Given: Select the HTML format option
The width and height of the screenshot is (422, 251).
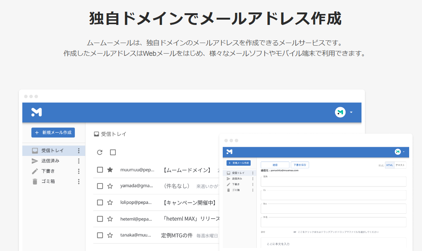Looking at the screenshot, I should coord(389,165).
